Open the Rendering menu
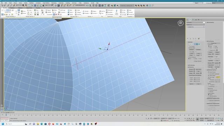 pos(54,3)
